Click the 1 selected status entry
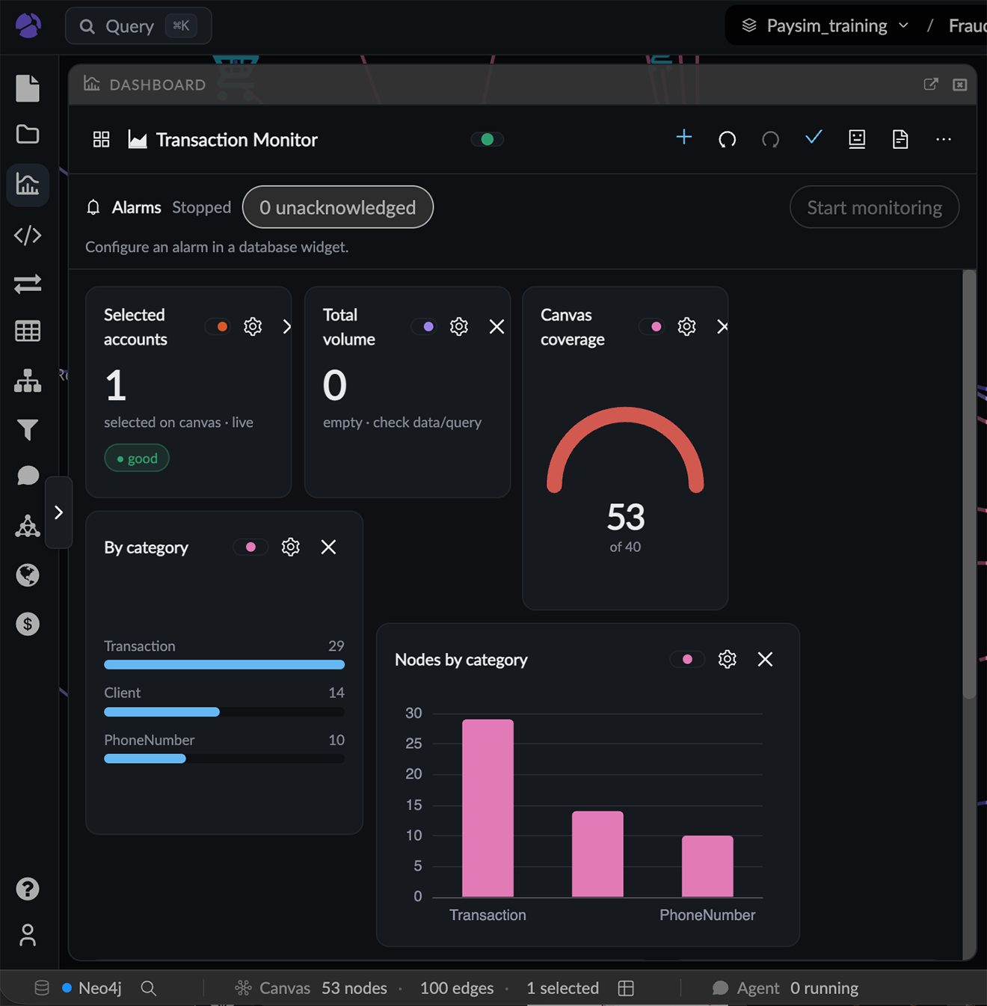987x1006 pixels. pos(562,988)
